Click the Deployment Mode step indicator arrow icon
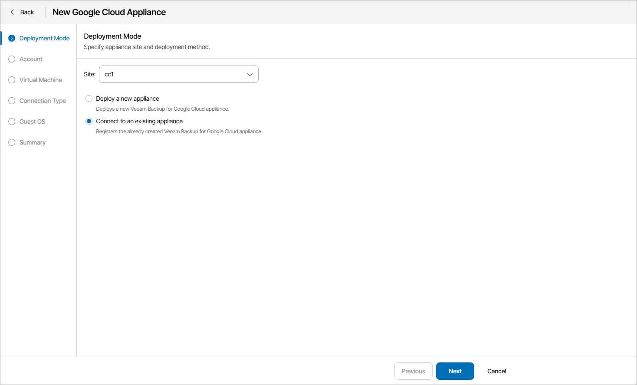 click(x=11, y=38)
